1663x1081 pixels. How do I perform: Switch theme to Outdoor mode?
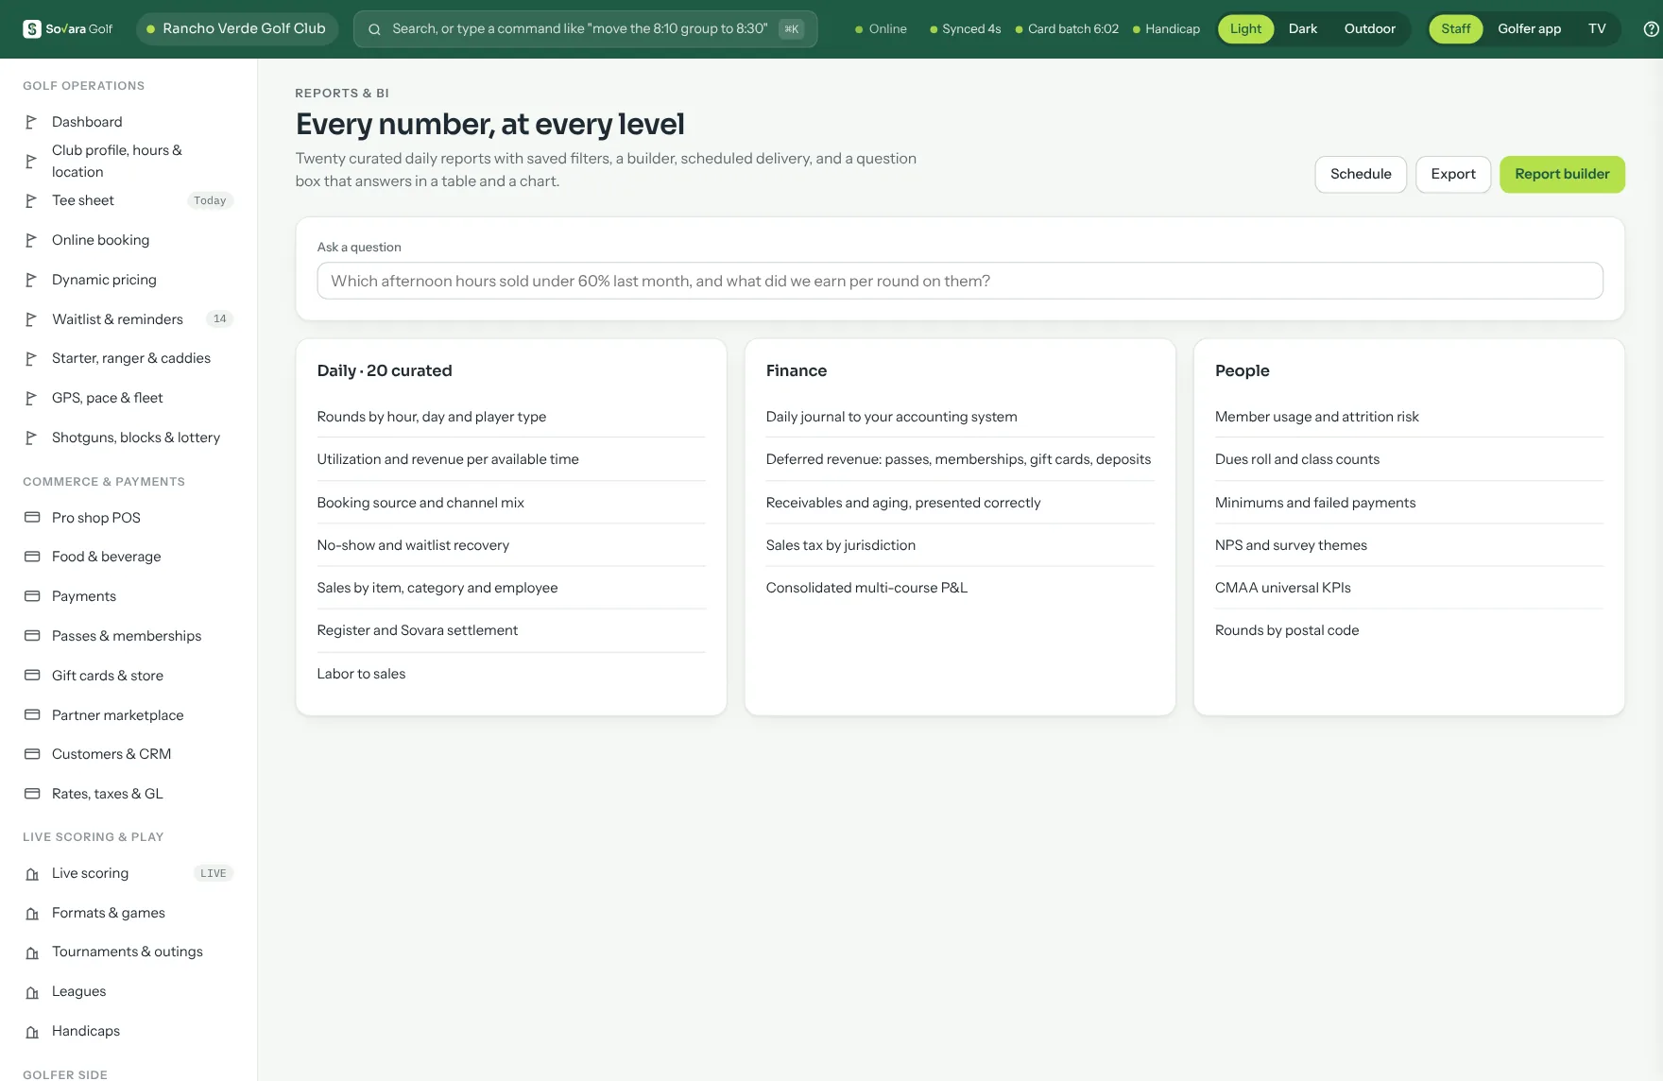tap(1369, 29)
